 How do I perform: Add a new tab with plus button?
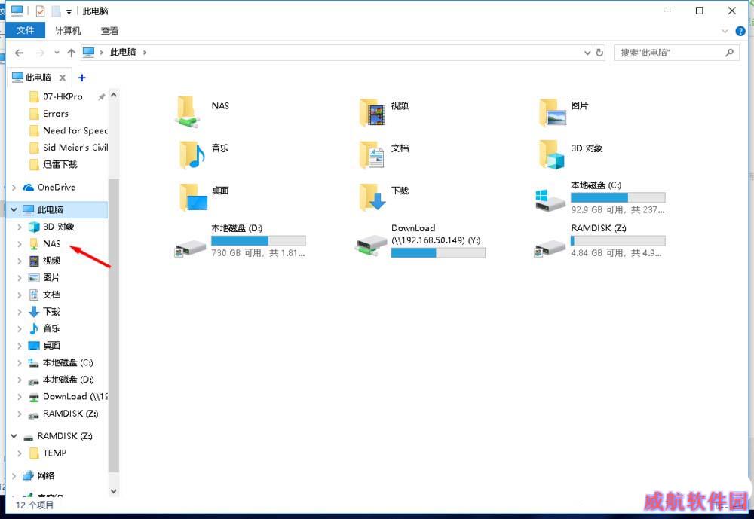[82, 78]
